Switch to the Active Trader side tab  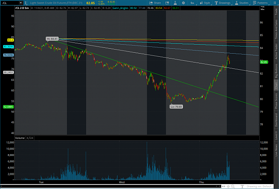click(276, 51)
